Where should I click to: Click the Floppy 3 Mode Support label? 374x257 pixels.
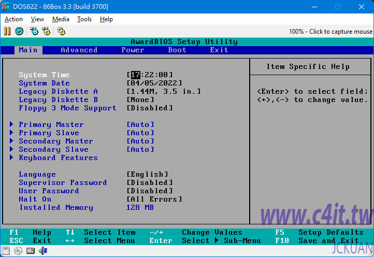(67, 108)
